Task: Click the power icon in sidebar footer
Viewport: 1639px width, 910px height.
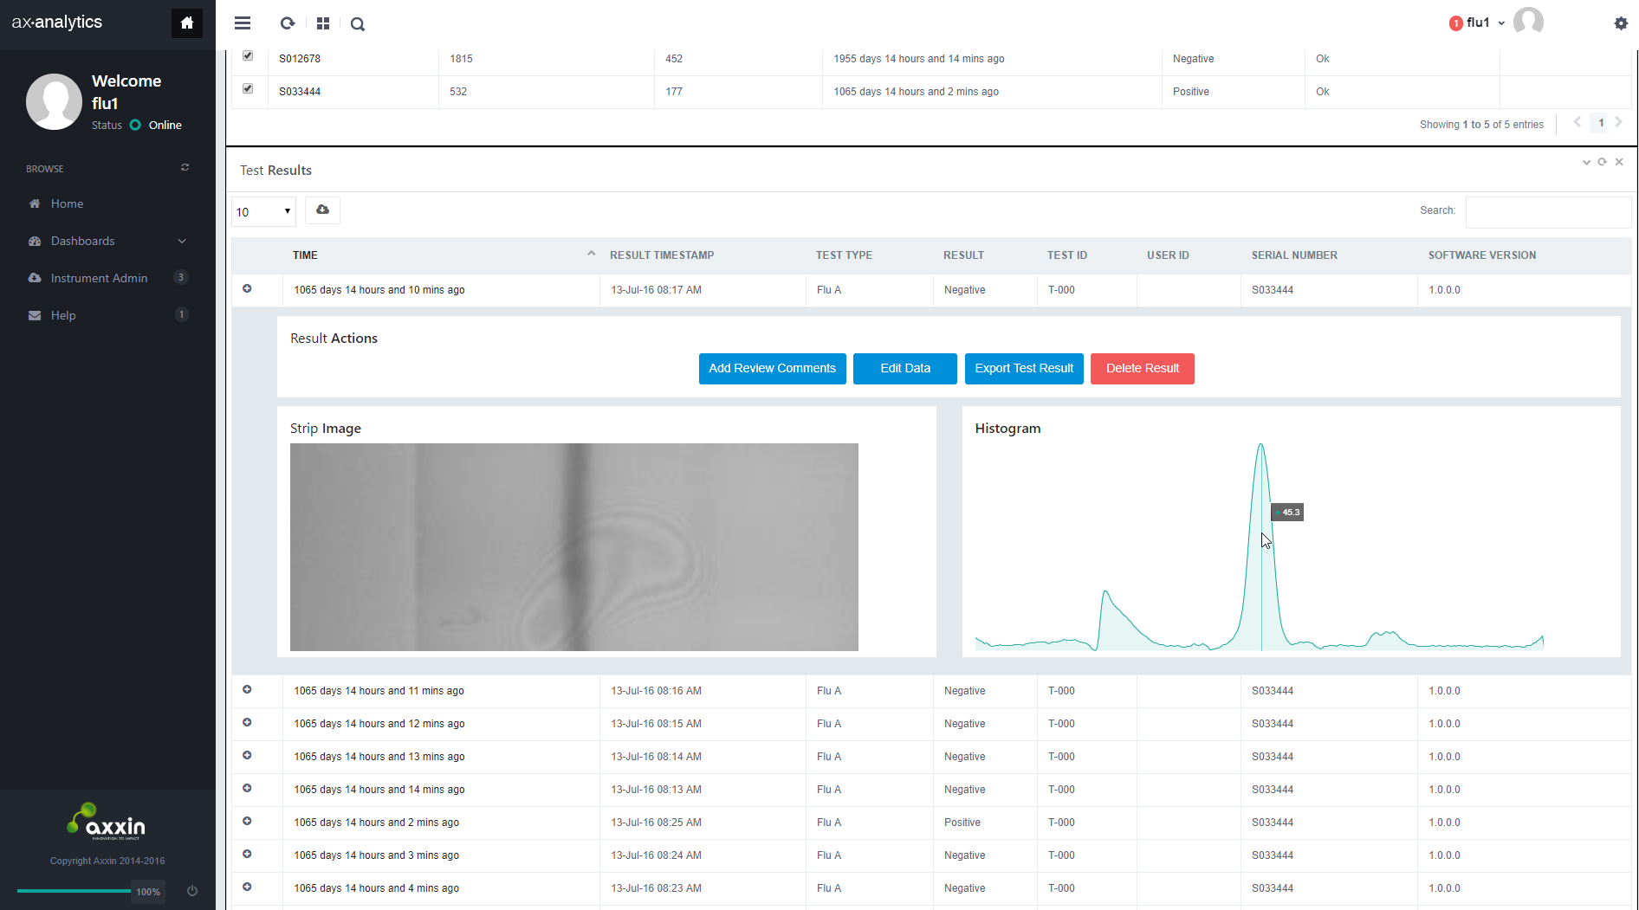Action: click(192, 891)
